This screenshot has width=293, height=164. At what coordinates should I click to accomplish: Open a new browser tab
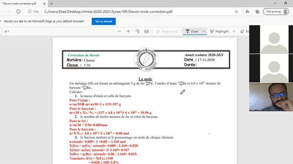pyautogui.click(x=52, y=4)
